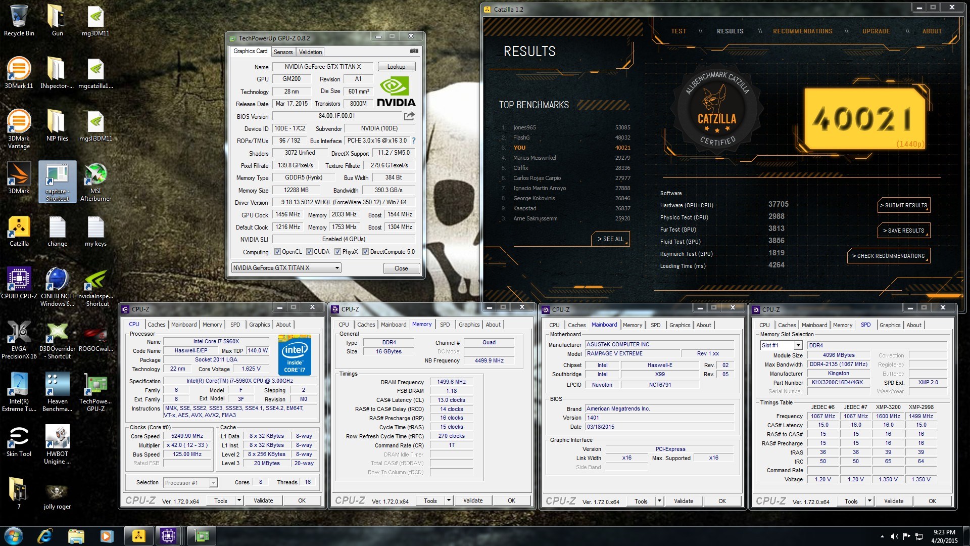Open Heaven Benchmark desktop icon
970x546 pixels.
pyautogui.click(x=57, y=392)
